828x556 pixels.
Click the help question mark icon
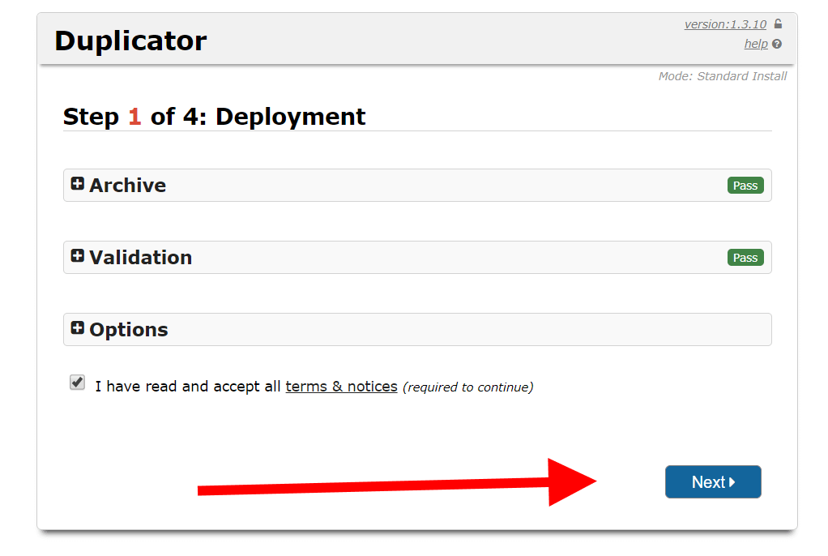click(775, 44)
